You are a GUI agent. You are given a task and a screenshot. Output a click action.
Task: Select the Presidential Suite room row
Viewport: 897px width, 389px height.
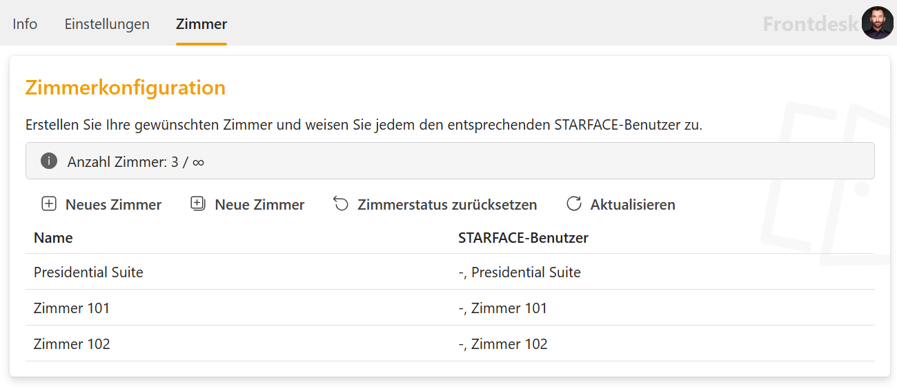click(x=450, y=272)
